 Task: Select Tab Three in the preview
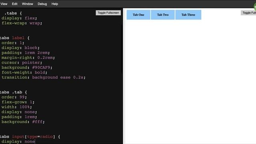pos(188,15)
